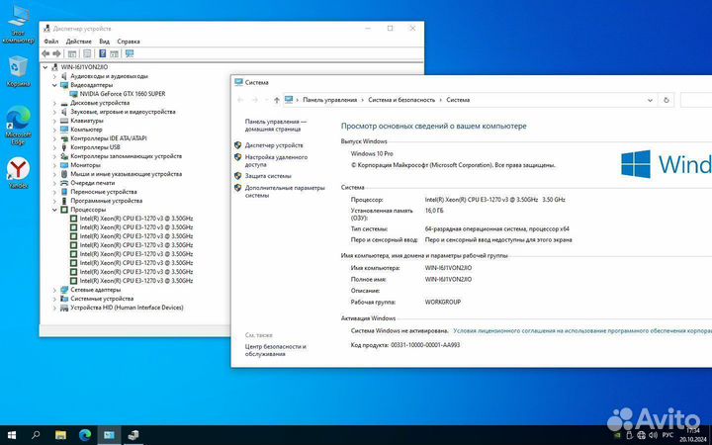
Task: Click the blue Help question-mark toolbar icon
Action: pos(103,53)
